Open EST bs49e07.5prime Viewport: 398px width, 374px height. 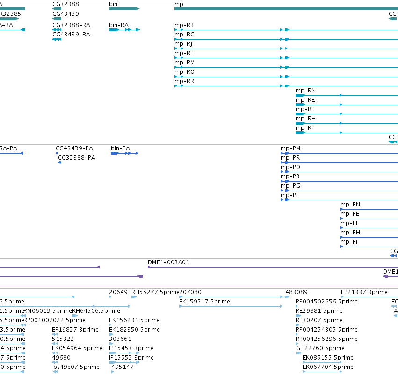pyautogui.click(x=76, y=367)
